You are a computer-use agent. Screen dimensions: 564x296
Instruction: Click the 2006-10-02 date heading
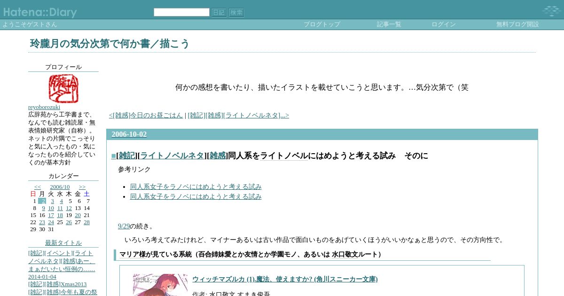129,134
